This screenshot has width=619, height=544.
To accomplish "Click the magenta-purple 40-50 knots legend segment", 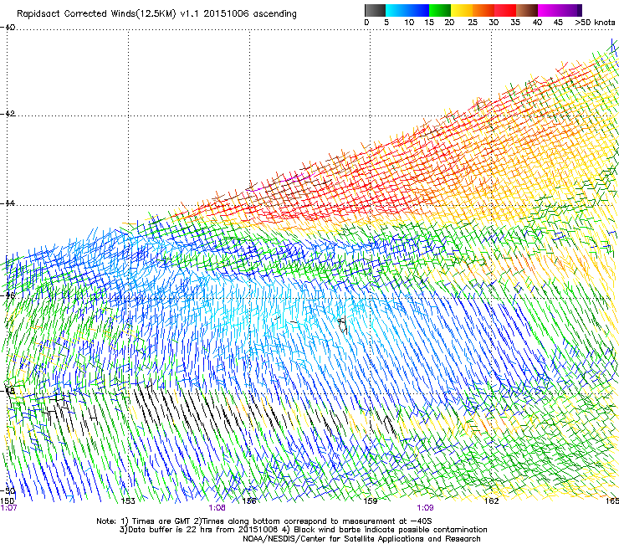I will coord(560,10).
